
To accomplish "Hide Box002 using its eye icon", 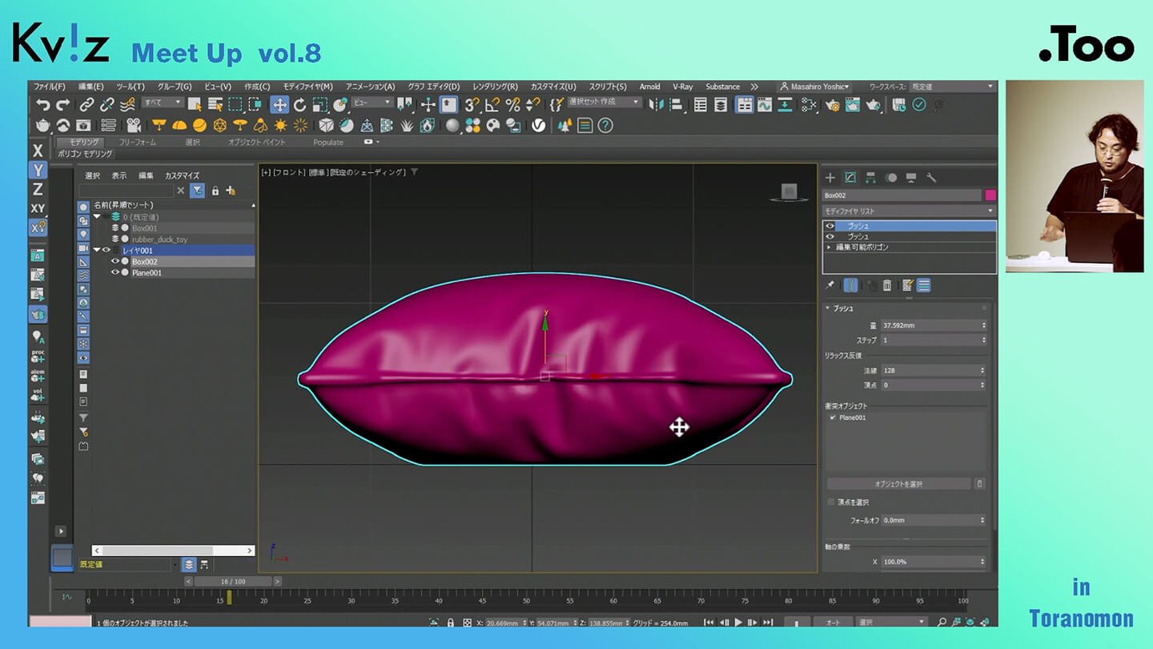I will (115, 262).
